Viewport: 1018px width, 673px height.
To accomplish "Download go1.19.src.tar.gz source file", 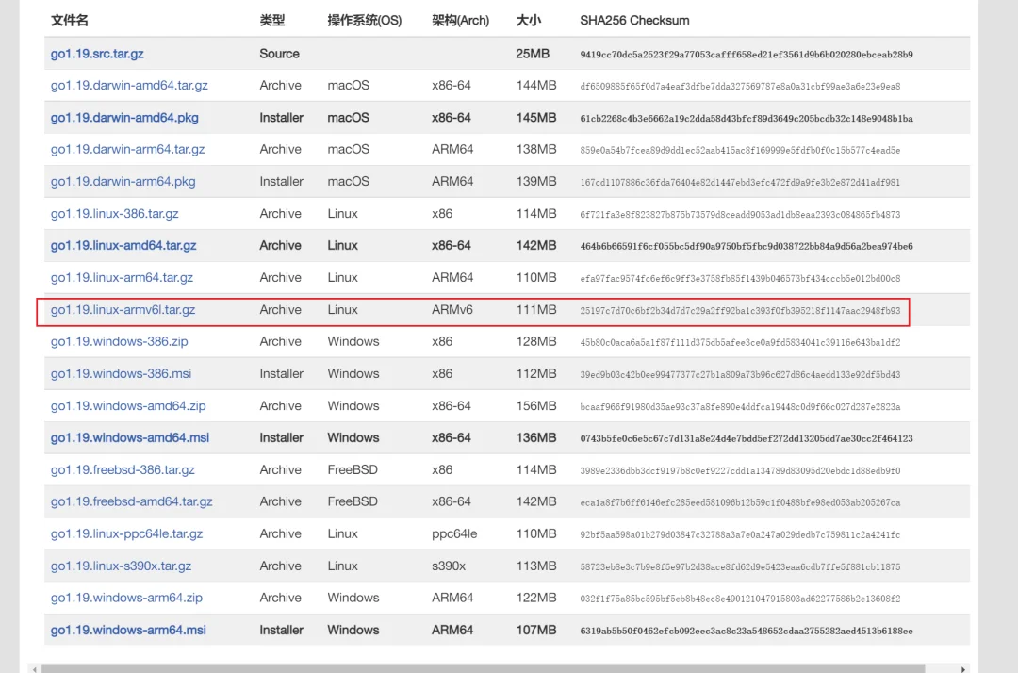I will coord(97,54).
